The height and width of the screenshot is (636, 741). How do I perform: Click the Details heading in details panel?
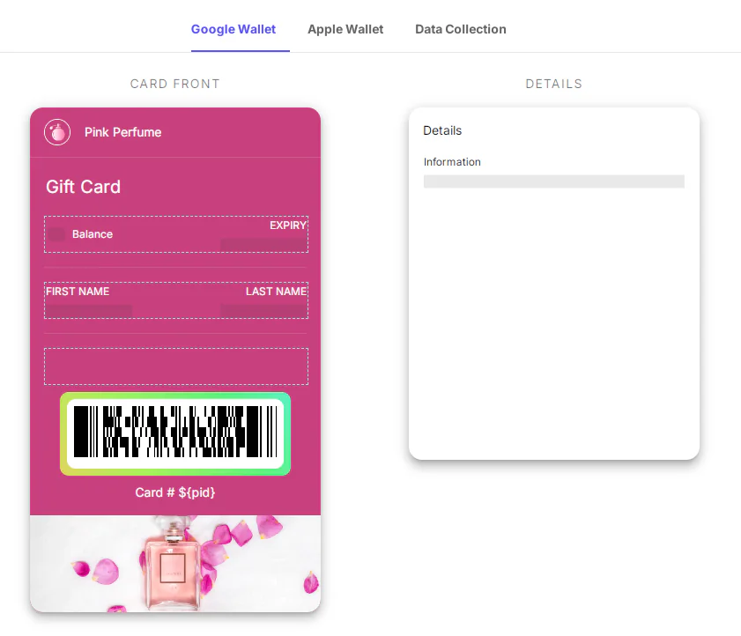(x=442, y=130)
